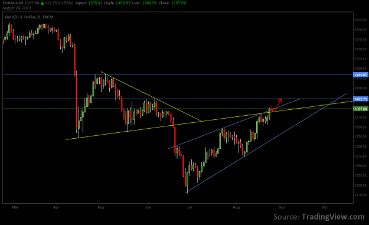Click the 1225.00 price axis label

click(x=361, y=175)
